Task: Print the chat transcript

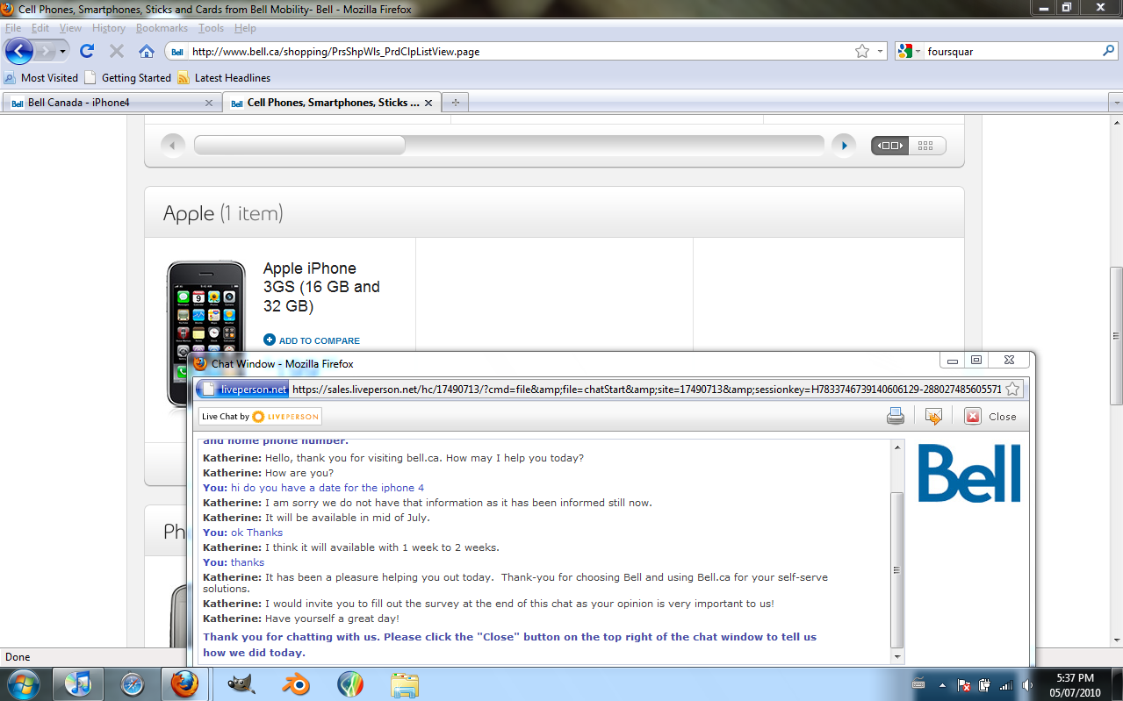Action: [x=896, y=417]
